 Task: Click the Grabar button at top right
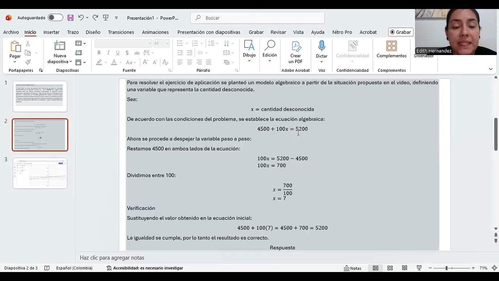[x=401, y=32]
